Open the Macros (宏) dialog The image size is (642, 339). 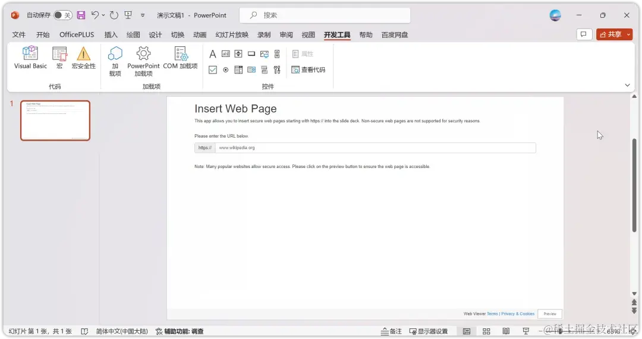59,58
